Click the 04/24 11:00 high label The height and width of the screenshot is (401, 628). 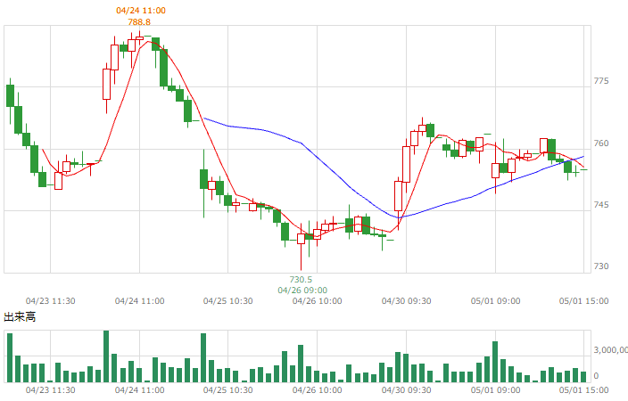click(141, 11)
